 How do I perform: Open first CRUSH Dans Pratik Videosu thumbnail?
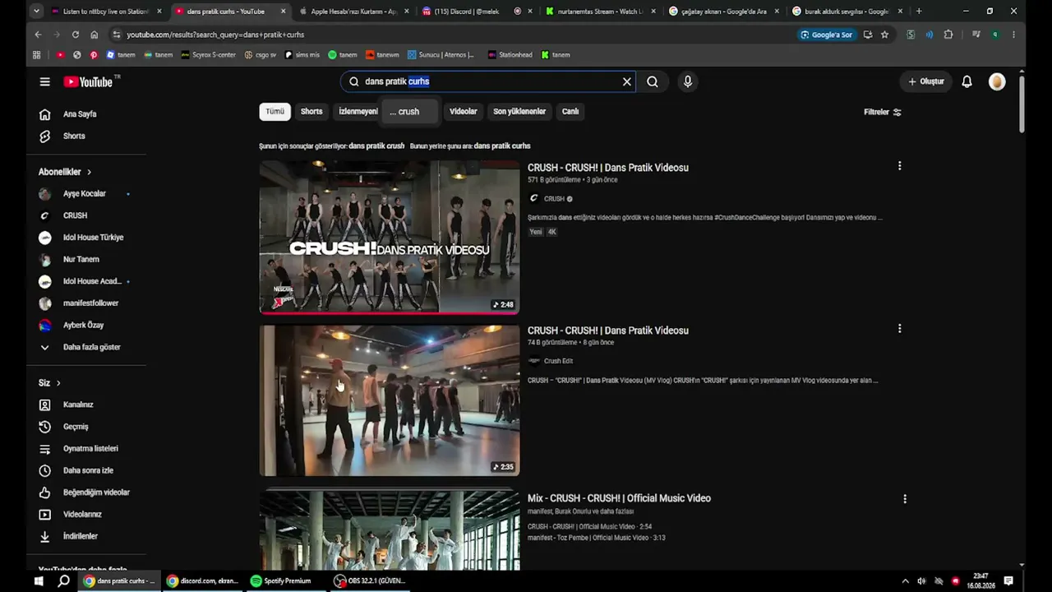point(390,238)
